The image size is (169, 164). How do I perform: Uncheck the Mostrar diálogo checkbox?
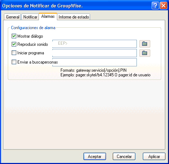pyautogui.click(x=14, y=36)
